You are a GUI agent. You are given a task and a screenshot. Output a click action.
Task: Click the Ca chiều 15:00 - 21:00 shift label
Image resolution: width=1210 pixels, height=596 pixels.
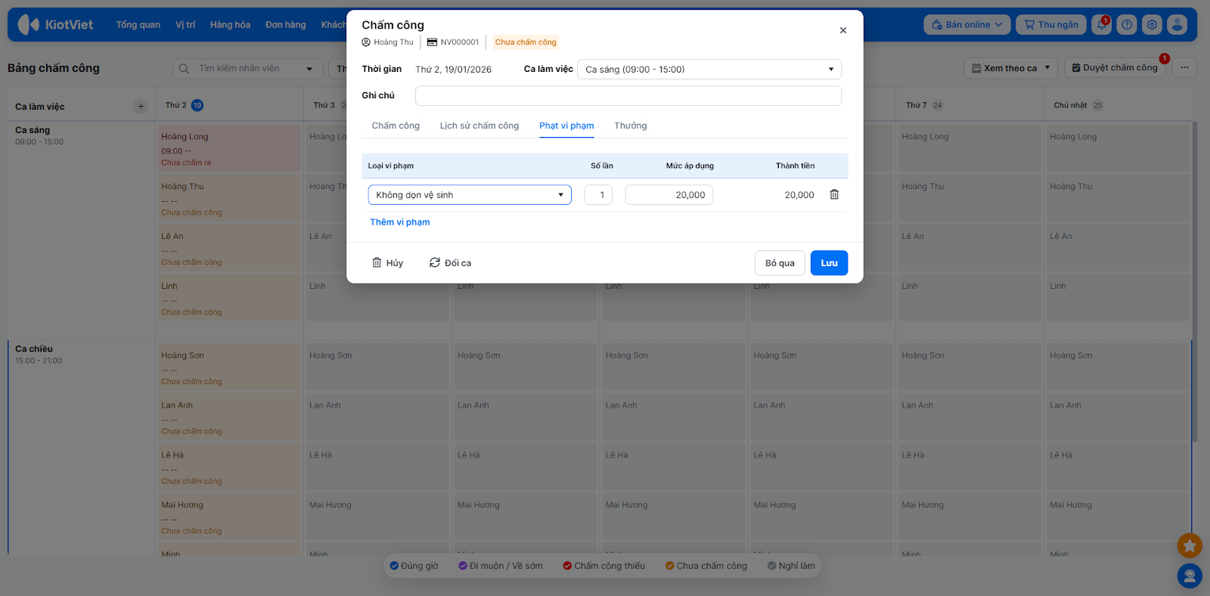pos(39,354)
